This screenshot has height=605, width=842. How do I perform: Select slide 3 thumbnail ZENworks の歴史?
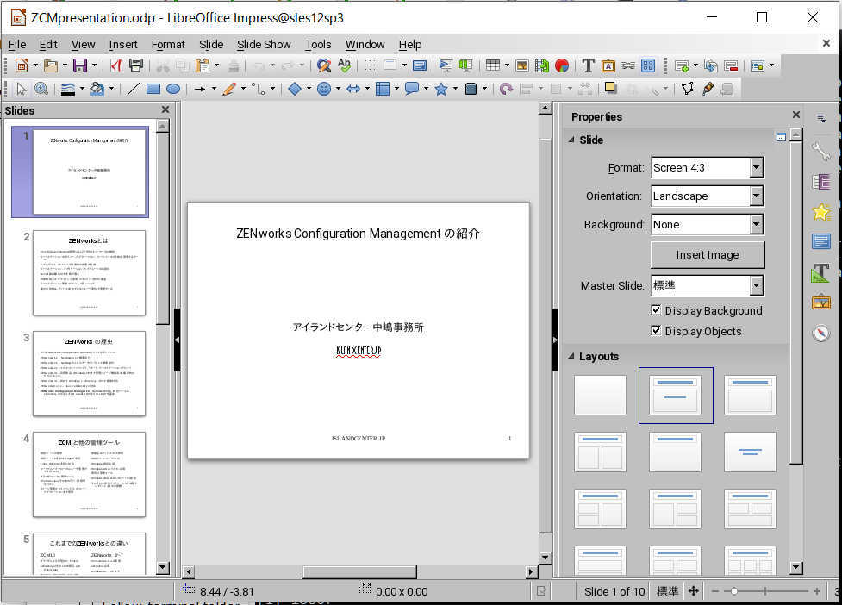click(89, 374)
